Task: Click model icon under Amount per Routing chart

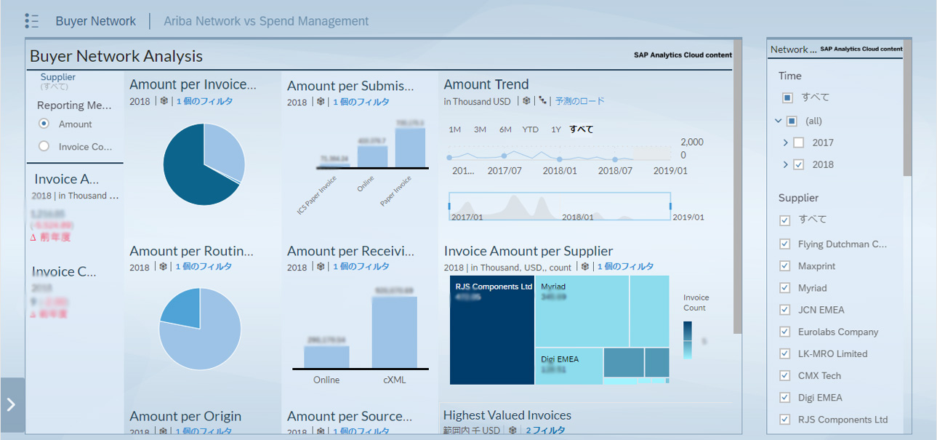Action: click(164, 267)
